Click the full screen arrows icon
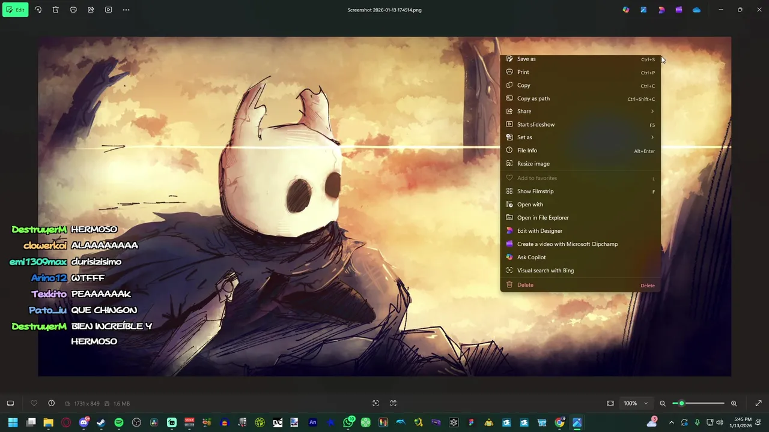The image size is (769, 432). [x=758, y=403]
